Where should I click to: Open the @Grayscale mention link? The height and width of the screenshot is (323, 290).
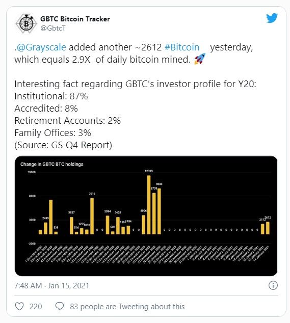point(41,47)
